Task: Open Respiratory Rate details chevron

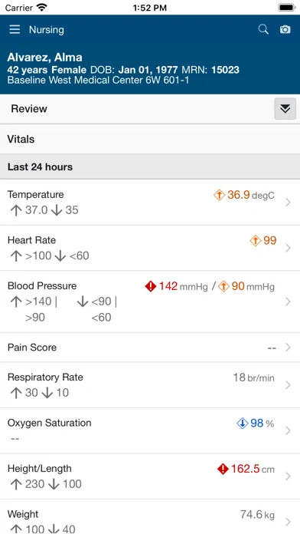Action: point(288,385)
